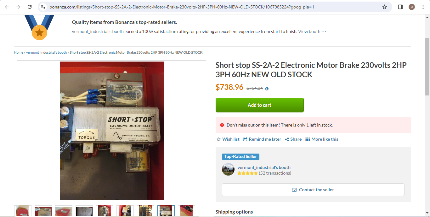Click the price info icon beside $754.04
The width and height of the screenshot is (430, 217).
click(x=267, y=89)
